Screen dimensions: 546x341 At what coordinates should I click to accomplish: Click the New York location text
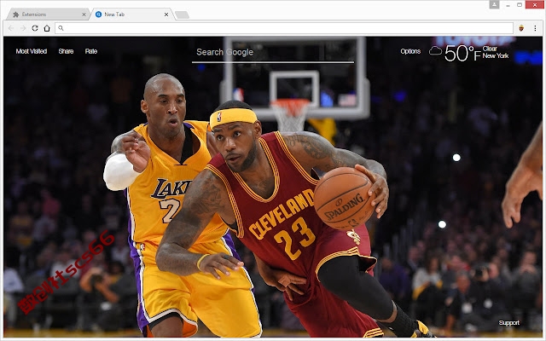495,55
